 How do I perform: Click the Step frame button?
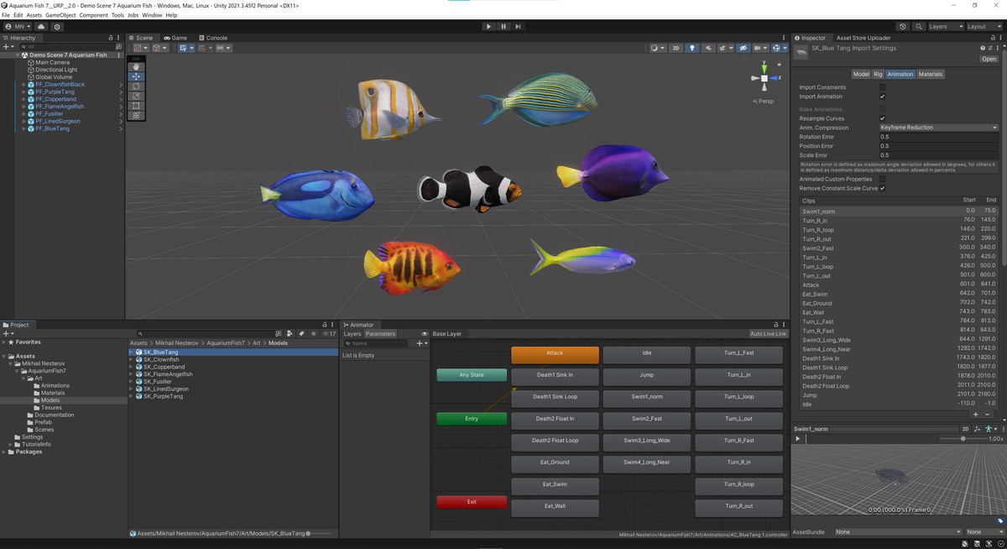[x=518, y=26]
